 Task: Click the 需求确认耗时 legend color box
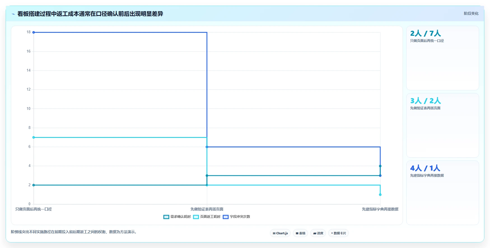166,217
